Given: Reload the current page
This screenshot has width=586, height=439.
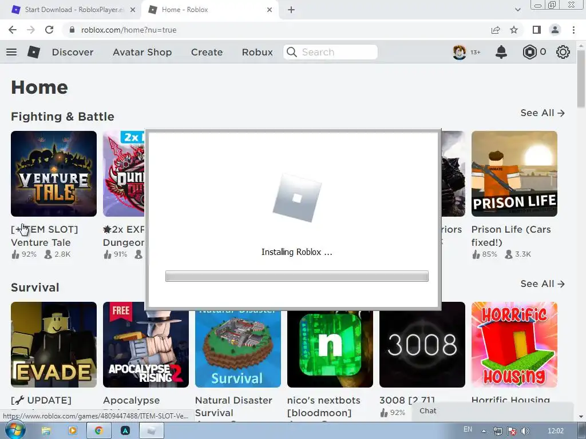Looking at the screenshot, I should pyautogui.click(x=49, y=30).
